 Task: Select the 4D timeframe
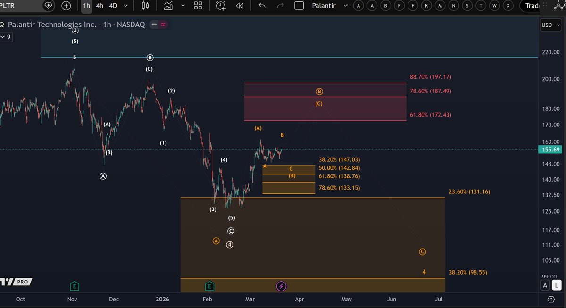(113, 6)
